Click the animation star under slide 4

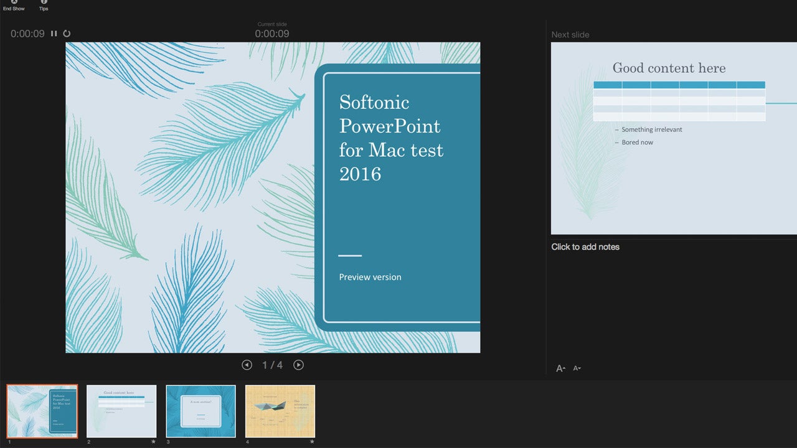click(312, 442)
